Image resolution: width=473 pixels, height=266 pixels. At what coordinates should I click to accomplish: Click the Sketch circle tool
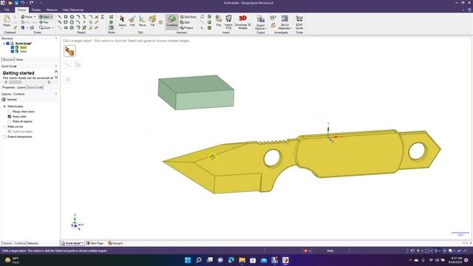(72, 17)
